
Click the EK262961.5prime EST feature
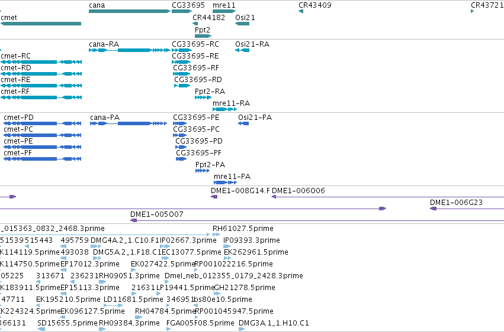tap(227, 258)
